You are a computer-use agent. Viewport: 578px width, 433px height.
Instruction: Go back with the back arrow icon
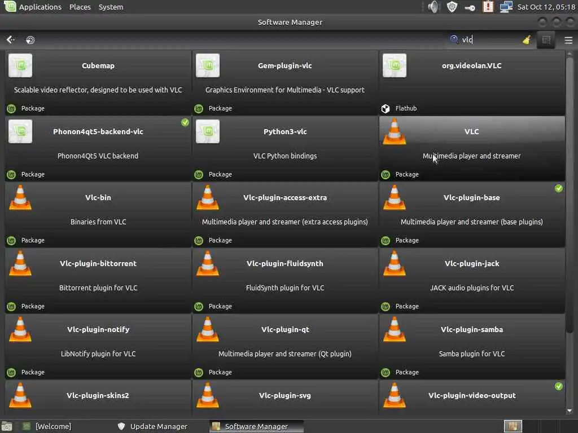click(x=10, y=39)
